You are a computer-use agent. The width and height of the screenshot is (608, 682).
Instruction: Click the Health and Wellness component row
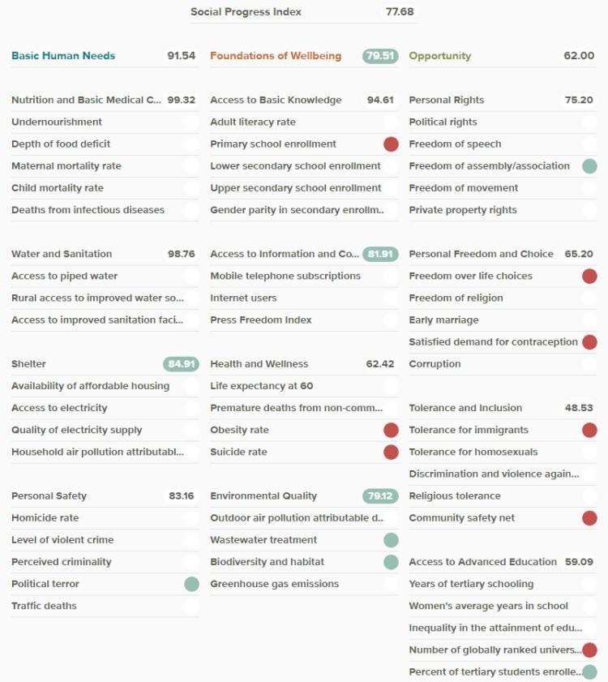[x=304, y=364]
